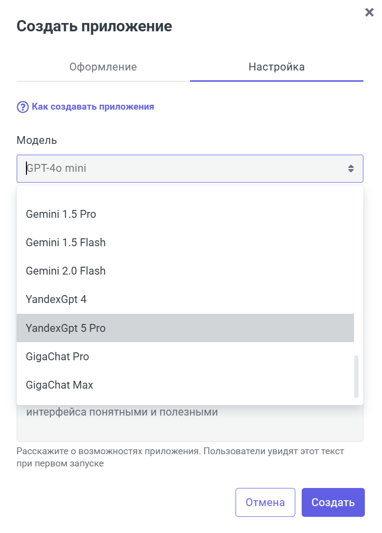Open the Оформление tab

tap(103, 67)
